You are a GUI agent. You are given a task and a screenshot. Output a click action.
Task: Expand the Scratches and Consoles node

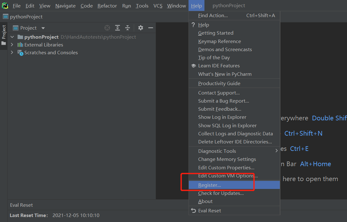[x=12, y=52]
